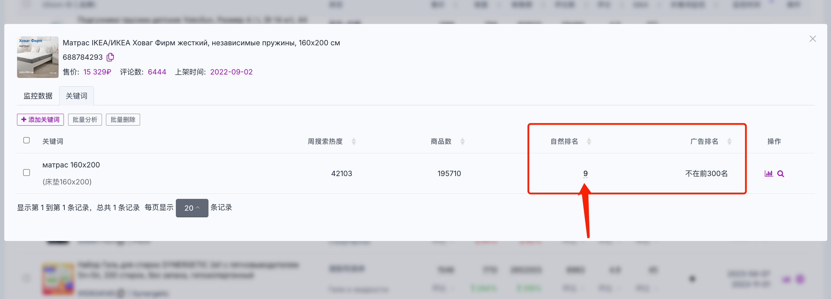Click the 批量分析 button
Image resolution: width=831 pixels, height=299 pixels.
pos(85,120)
